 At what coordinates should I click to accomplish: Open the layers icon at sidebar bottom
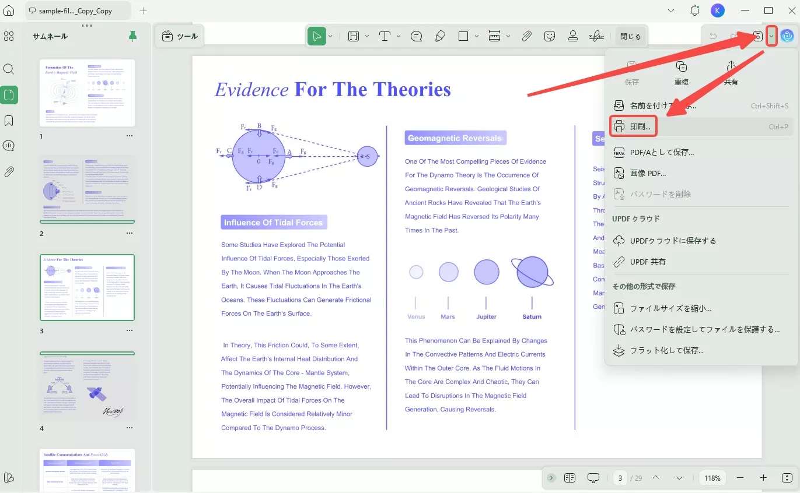click(9, 478)
